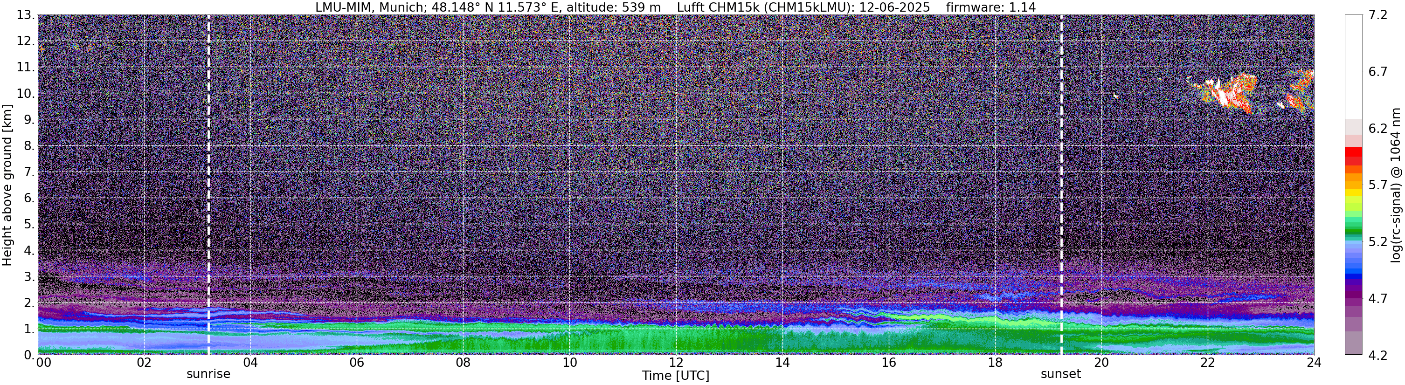Select the 'Height above ground [km]' axis label

point(7,186)
